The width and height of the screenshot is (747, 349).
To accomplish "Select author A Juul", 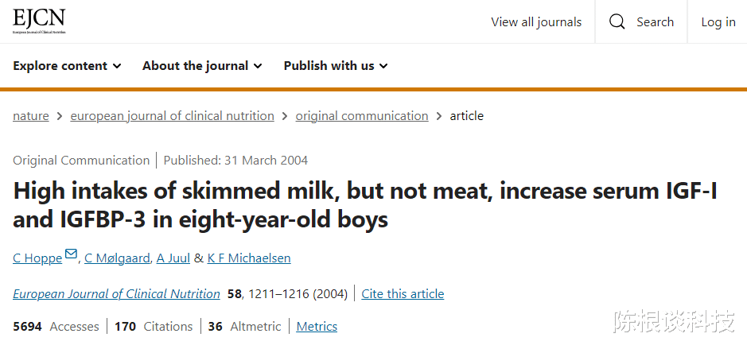I will click(173, 258).
